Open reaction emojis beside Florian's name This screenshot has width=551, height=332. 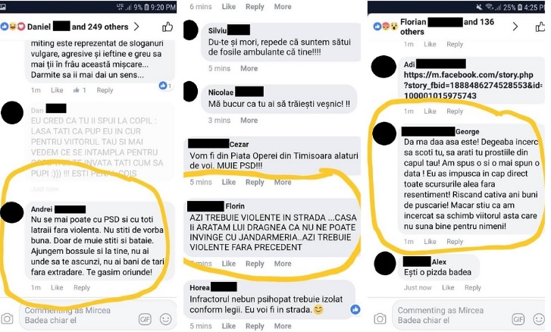coord(386,27)
